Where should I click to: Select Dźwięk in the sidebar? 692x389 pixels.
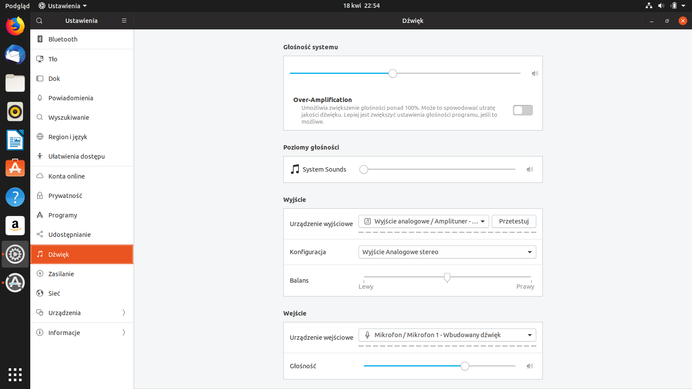[82, 254]
